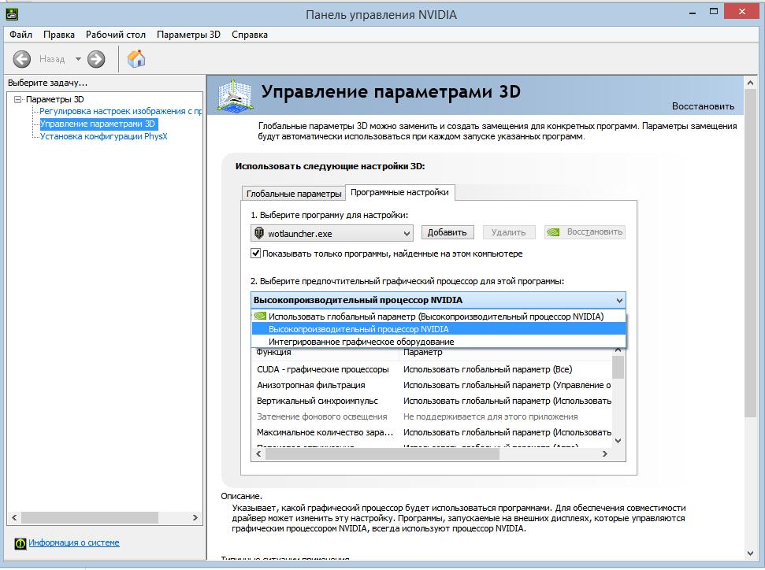Image resolution: width=765 pixels, height=570 pixels.
Task: Open the Справка menu
Action: pyautogui.click(x=249, y=35)
